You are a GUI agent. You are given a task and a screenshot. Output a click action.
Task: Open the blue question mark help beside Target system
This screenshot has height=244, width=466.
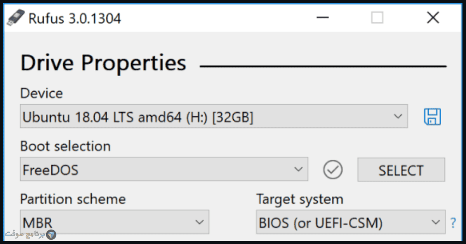coord(453,223)
